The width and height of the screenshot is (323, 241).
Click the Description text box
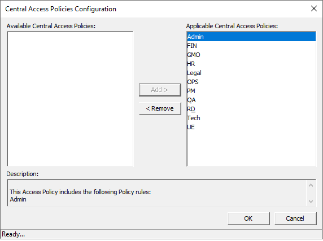[x=157, y=193]
